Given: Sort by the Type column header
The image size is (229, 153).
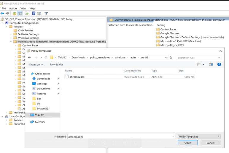Looking at the screenshot, I should coord(164,71).
